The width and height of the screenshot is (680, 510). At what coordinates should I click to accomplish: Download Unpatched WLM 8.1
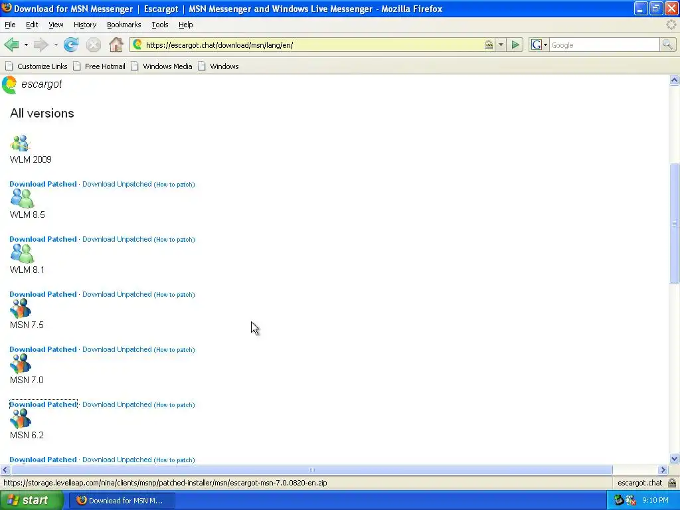[x=117, y=294]
